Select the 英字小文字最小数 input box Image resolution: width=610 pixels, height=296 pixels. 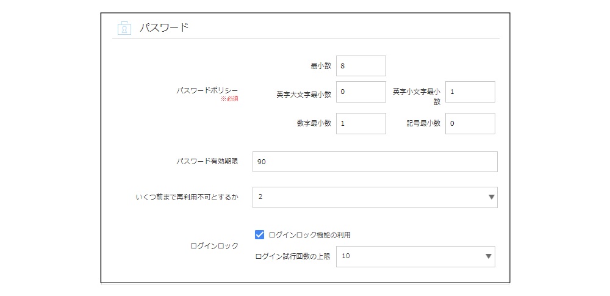pos(470,92)
